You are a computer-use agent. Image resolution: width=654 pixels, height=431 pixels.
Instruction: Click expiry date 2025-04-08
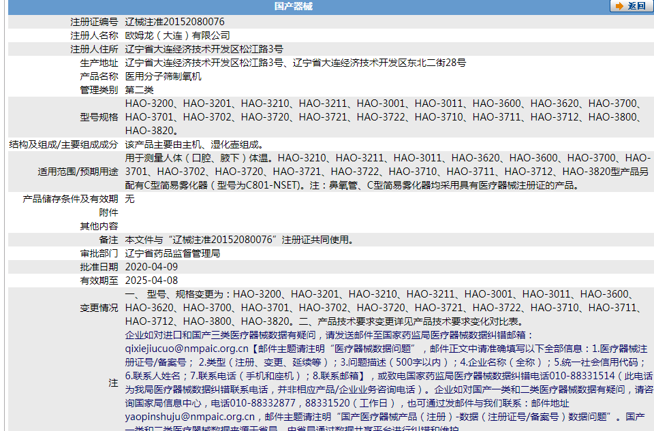(151, 281)
